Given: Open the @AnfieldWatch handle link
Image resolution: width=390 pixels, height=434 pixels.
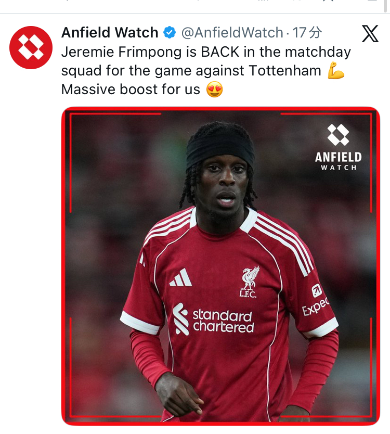Looking at the screenshot, I should pos(232,33).
